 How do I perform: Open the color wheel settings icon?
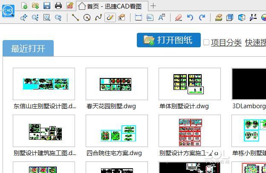point(263,17)
